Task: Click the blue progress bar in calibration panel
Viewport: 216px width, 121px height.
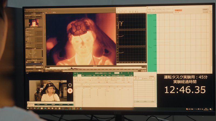Action: (x=34, y=64)
